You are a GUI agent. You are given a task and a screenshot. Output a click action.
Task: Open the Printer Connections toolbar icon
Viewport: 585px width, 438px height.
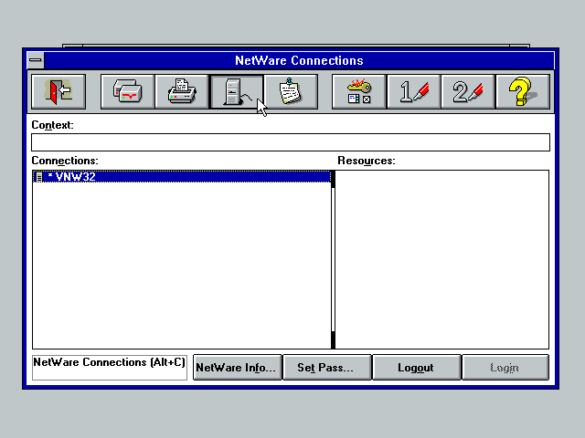(x=182, y=91)
